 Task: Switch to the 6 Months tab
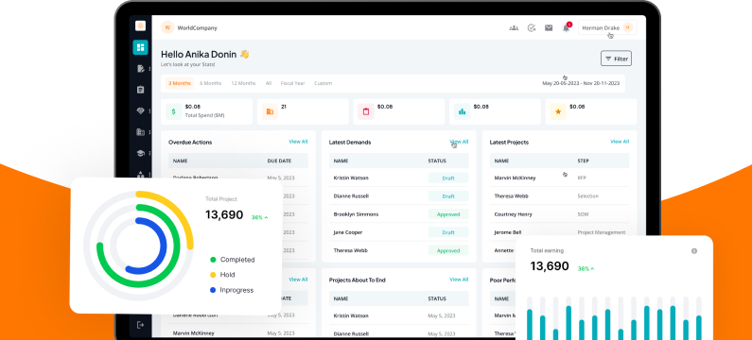[x=211, y=83]
